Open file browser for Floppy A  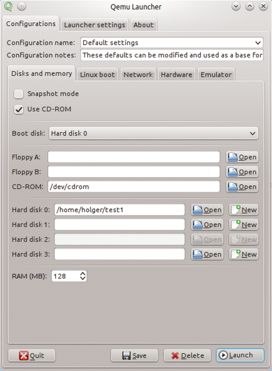(242, 157)
